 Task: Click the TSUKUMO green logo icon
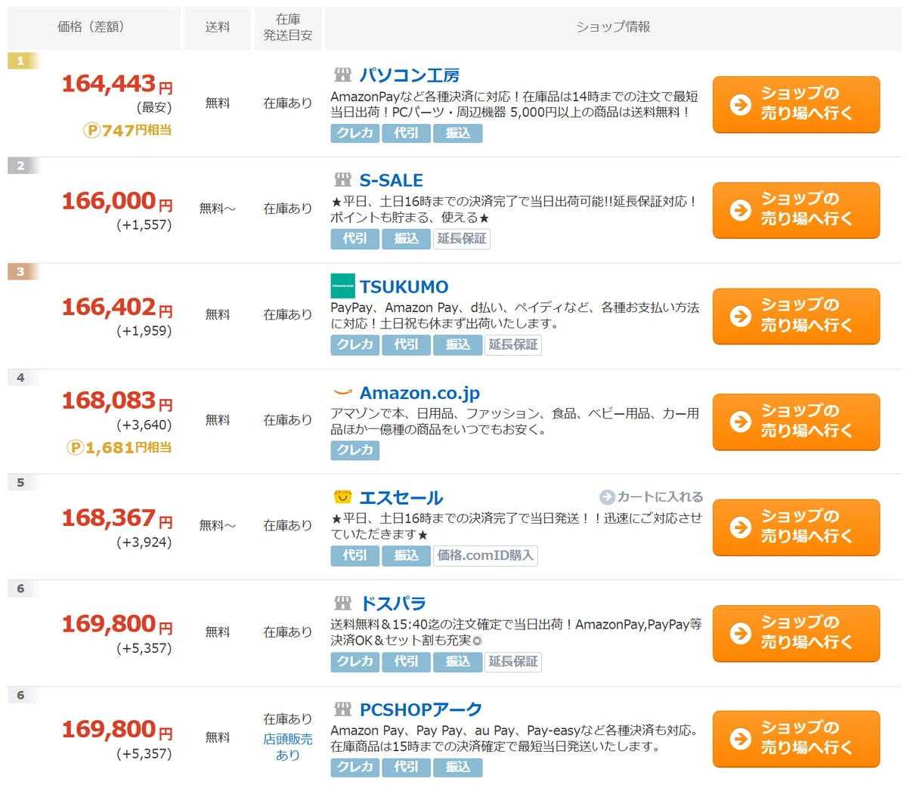[343, 286]
